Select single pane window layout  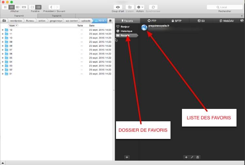pyautogui.click(x=32, y=7)
